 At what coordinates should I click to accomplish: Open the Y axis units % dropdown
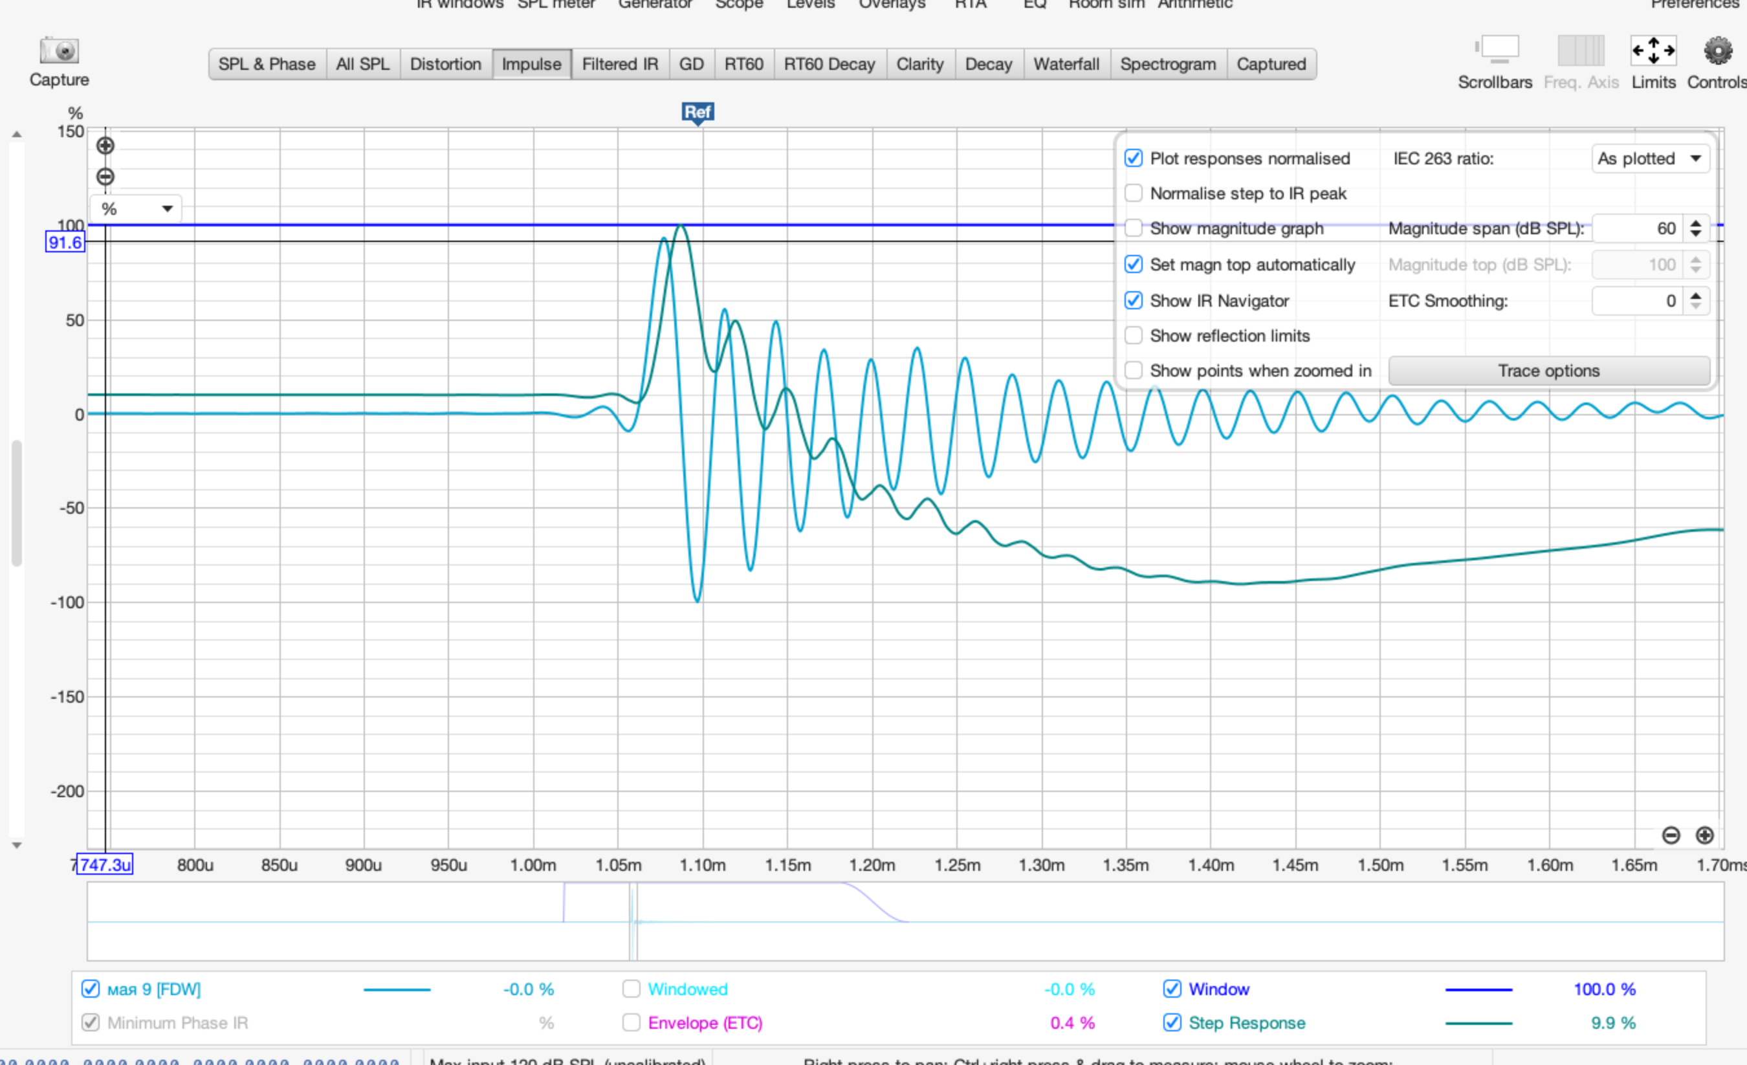tap(136, 209)
